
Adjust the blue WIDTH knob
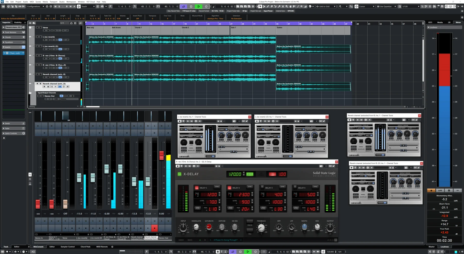pyautogui.click(x=304, y=227)
